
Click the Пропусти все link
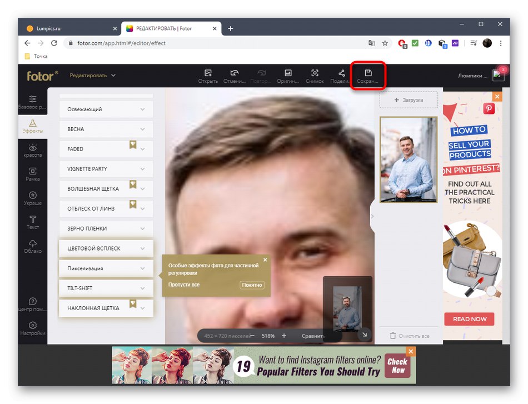184,285
